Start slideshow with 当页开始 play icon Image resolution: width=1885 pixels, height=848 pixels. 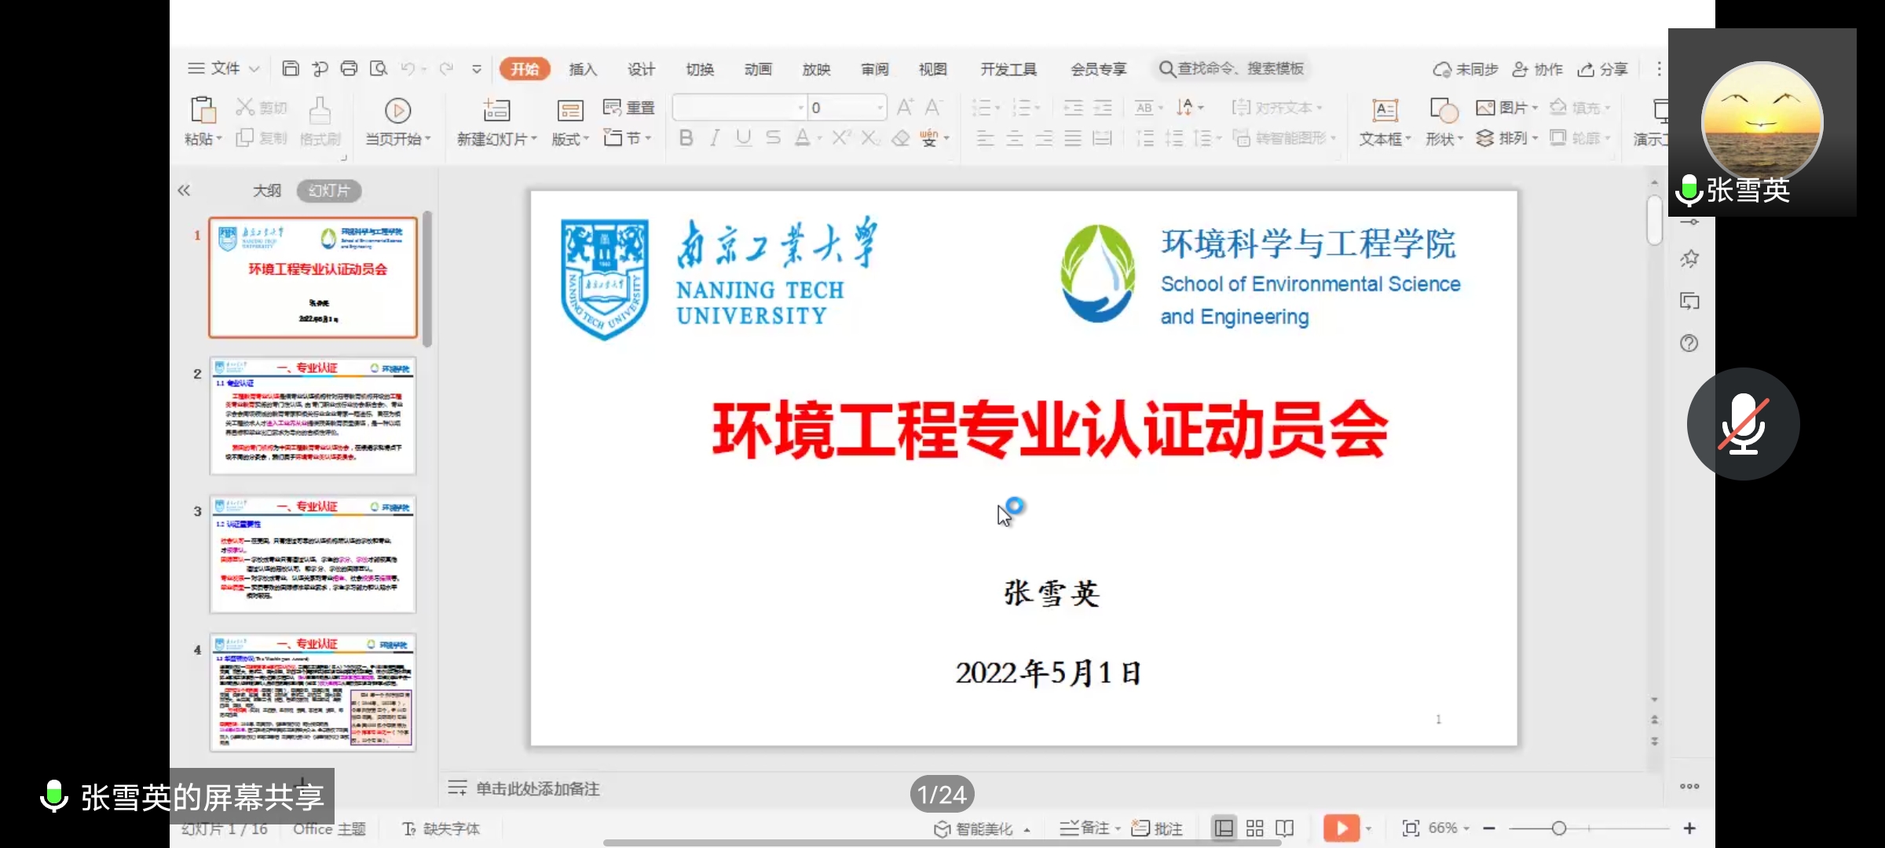click(x=397, y=111)
